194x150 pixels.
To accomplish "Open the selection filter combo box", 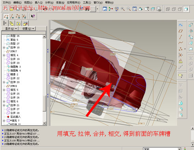I will (x=162, y=149).
